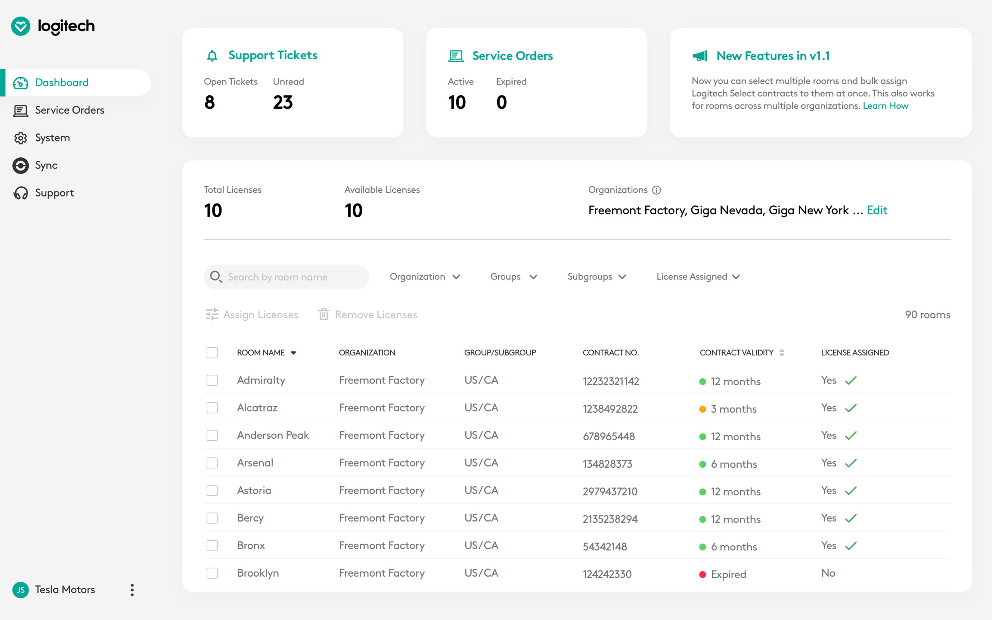Click the Remove Licenses trash icon
992x620 pixels.
click(x=324, y=315)
